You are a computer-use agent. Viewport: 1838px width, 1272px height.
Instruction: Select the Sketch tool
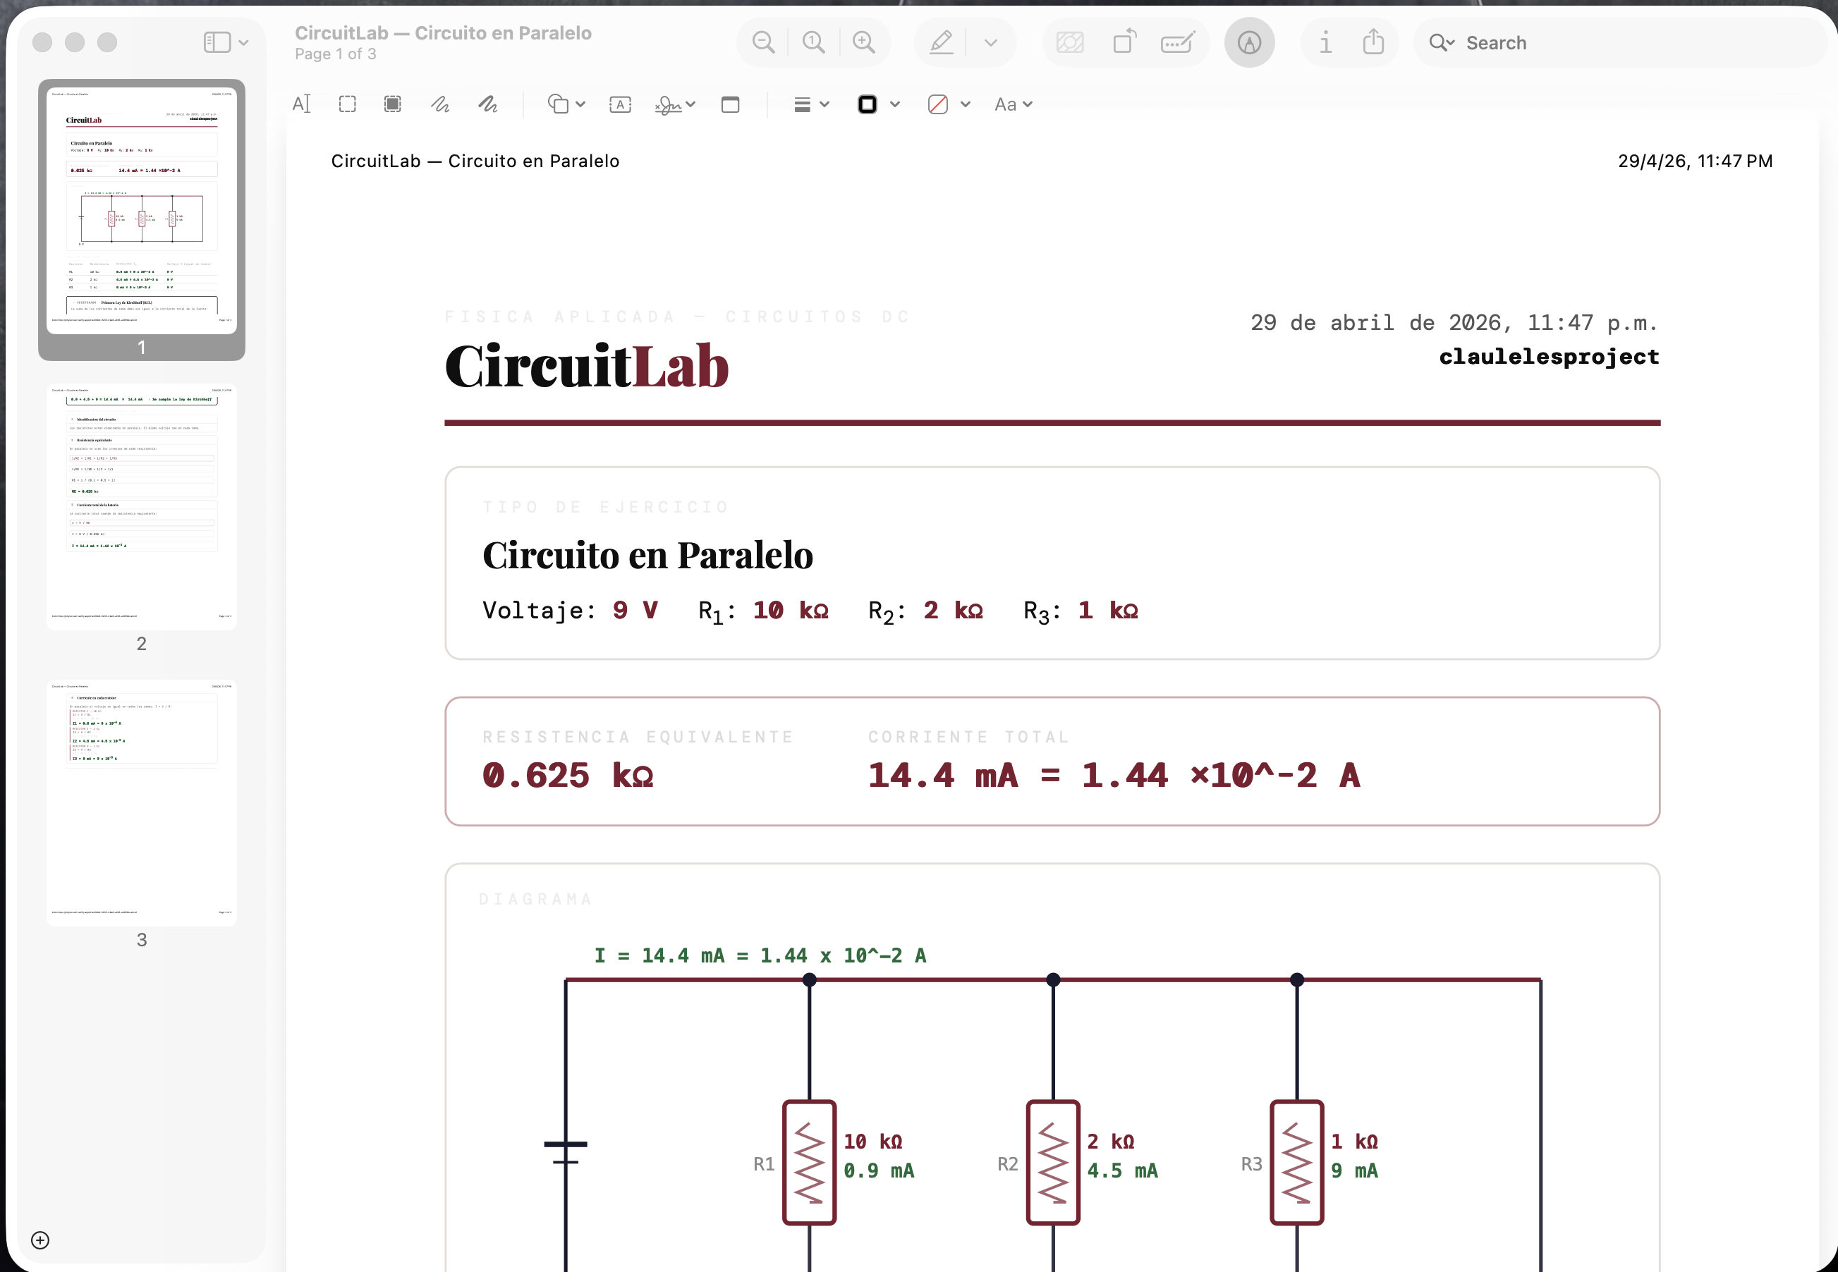440,104
